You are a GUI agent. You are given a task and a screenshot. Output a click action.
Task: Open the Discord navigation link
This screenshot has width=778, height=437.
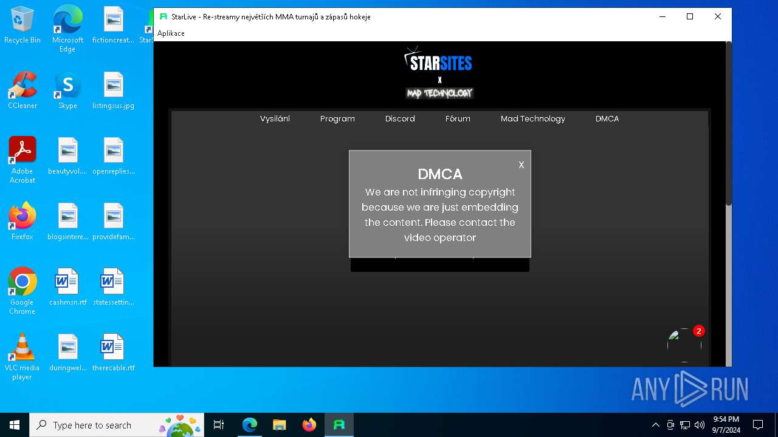(400, 119)
